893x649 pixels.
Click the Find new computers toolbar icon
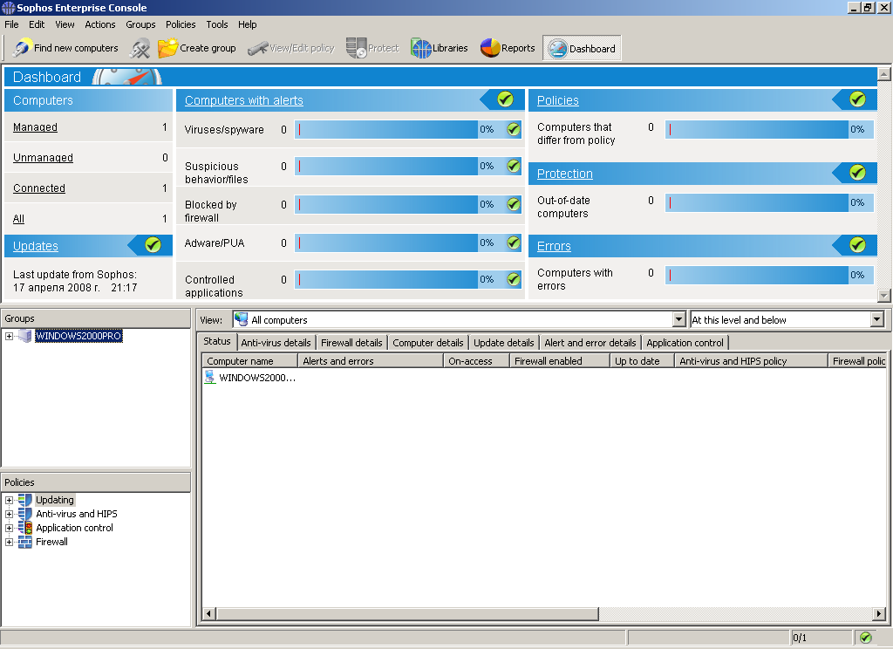coord(22,48)
